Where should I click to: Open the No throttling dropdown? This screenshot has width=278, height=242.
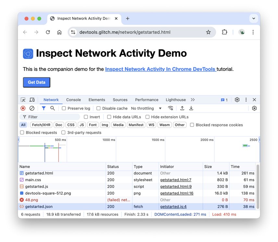point(146,108)
